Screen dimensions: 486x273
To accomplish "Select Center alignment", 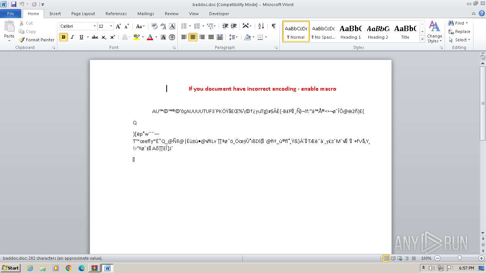I will click(193, 37).
